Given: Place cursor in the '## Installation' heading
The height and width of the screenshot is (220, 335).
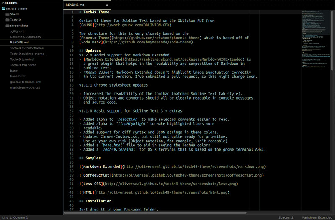Looking at the screenshot, I should click(95, 201).
